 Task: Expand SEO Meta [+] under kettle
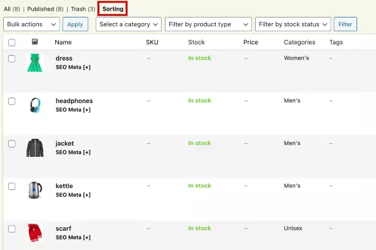coord(73,194)
